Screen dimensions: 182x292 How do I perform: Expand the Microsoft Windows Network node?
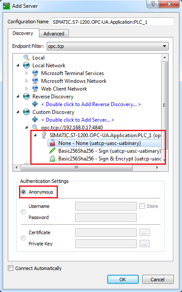[x=27, y=81]
